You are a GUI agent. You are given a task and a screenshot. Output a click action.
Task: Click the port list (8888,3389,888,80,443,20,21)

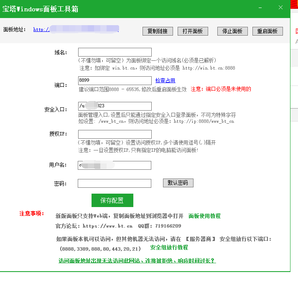pos(100,249)
